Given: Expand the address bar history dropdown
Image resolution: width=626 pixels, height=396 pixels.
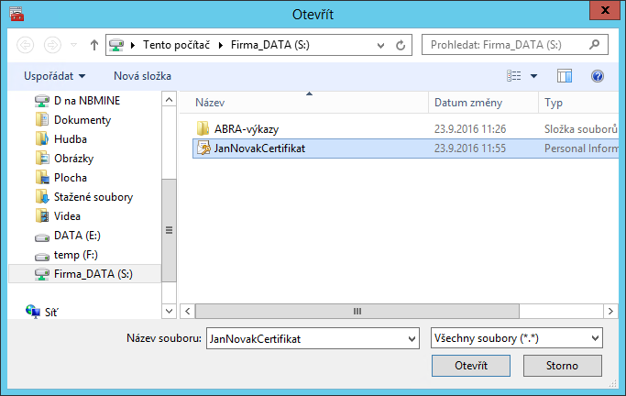Looking at the screenshot, I should point(381,44).
